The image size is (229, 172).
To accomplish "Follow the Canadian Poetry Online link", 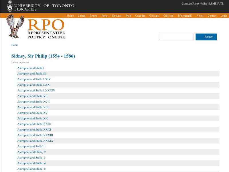I will click(x=194, y=3).
